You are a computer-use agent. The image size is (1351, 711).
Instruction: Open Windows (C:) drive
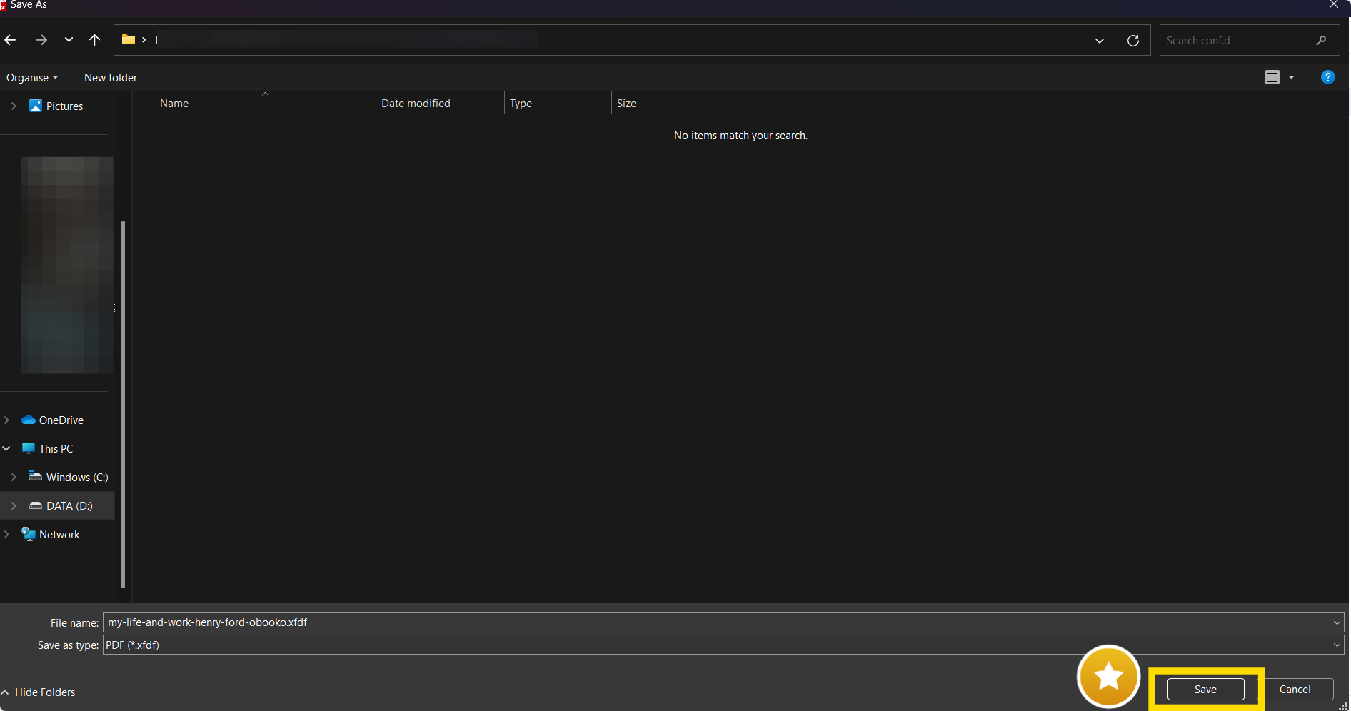tap(77, 478)
